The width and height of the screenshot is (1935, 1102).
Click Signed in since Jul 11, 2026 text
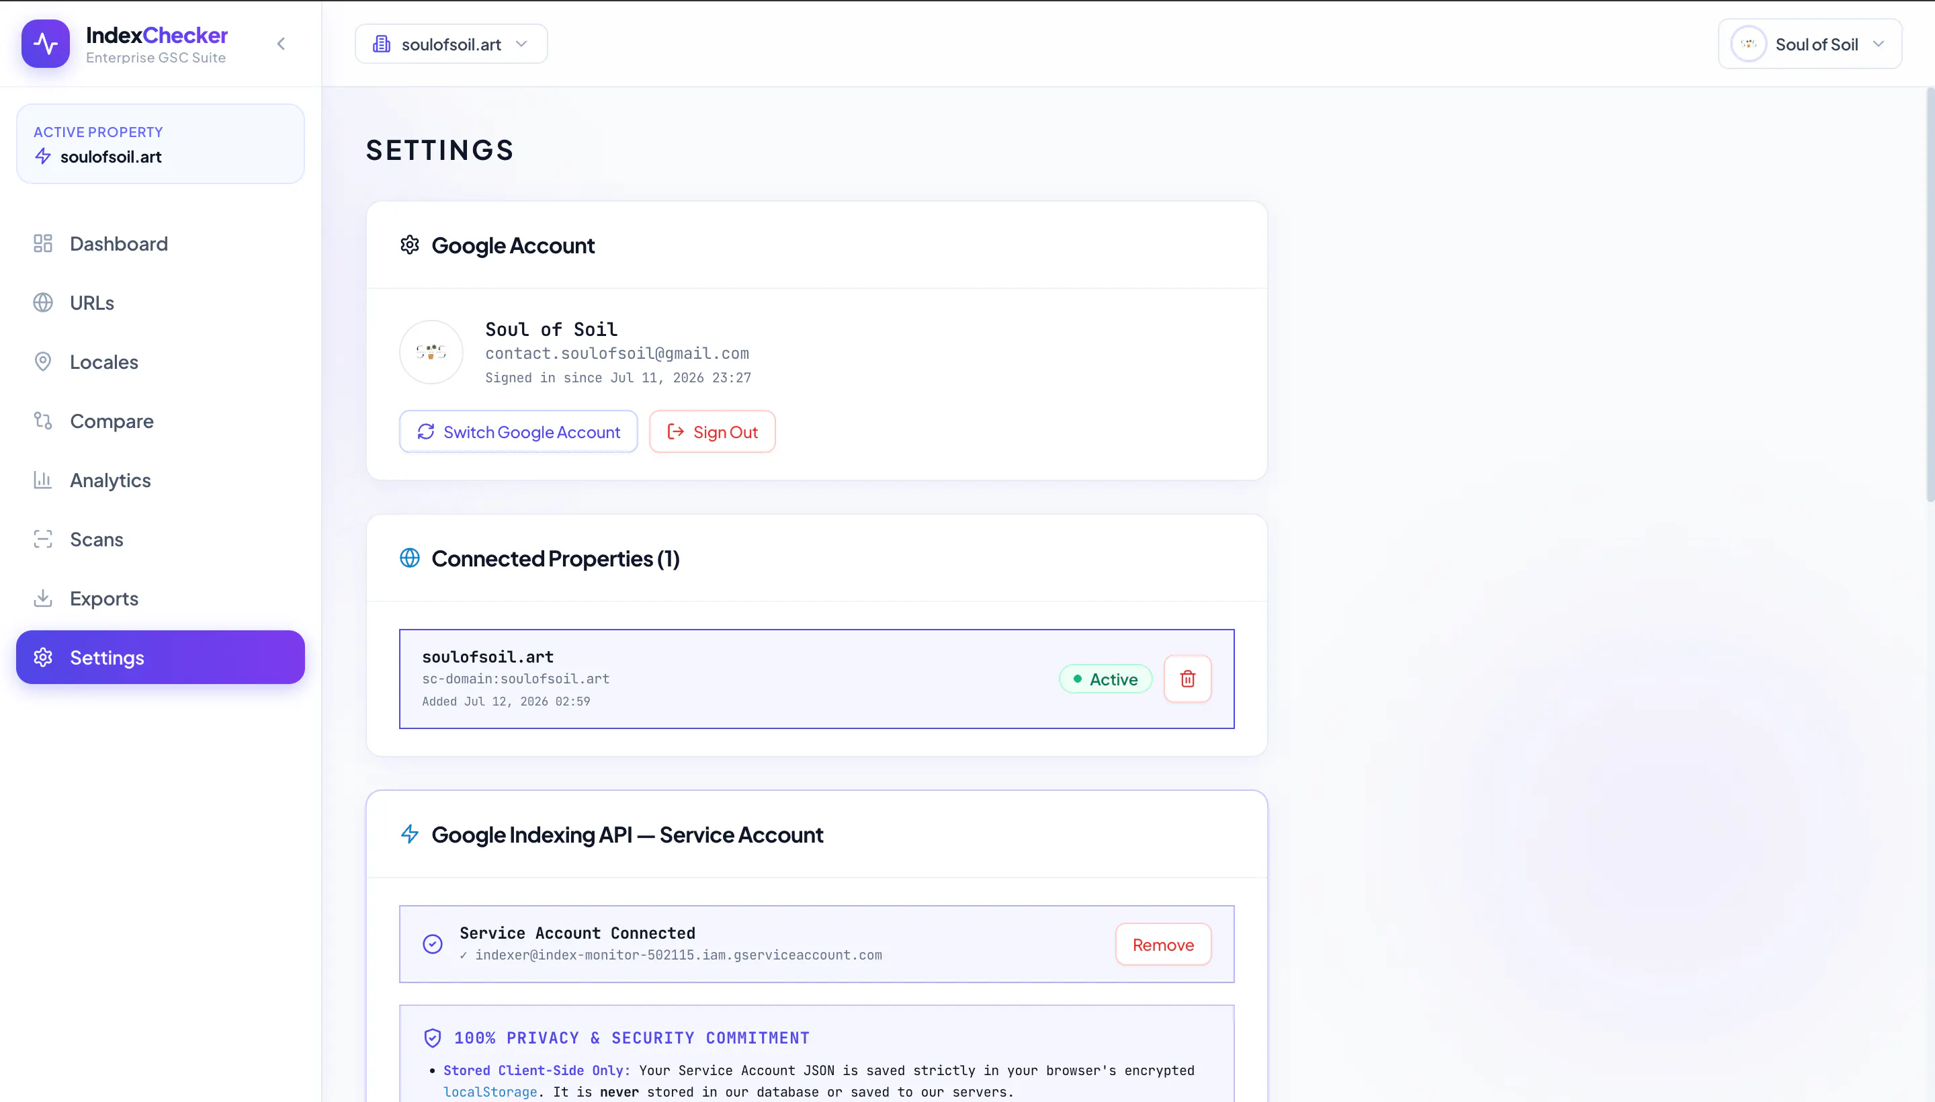(x=618, y=378)
